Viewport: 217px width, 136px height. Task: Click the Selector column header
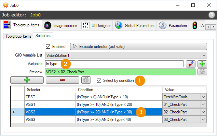coord(50,90)
